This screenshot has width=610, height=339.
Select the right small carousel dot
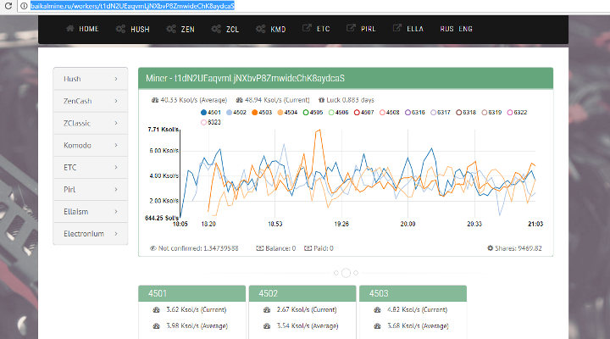coord(356,273)
